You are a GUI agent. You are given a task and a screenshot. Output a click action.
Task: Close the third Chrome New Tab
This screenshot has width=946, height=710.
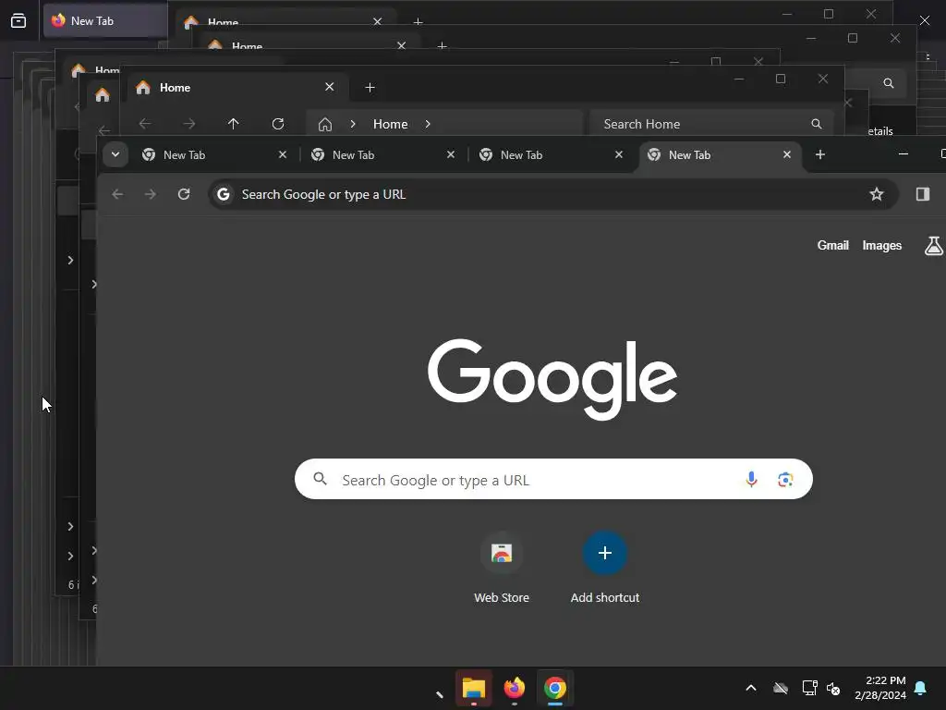coord(619,154)
